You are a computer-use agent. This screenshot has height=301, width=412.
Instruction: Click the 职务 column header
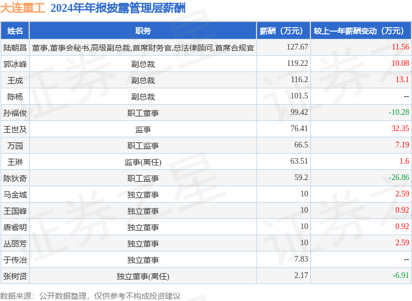coord(143,31)
